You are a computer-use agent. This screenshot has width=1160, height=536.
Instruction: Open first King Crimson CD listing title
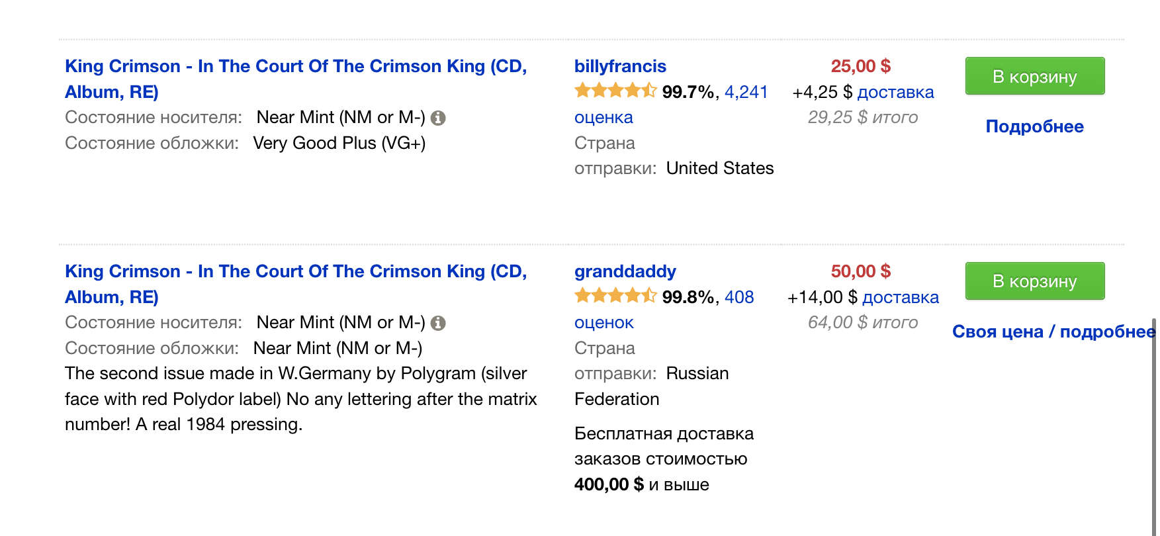[296, 79]
